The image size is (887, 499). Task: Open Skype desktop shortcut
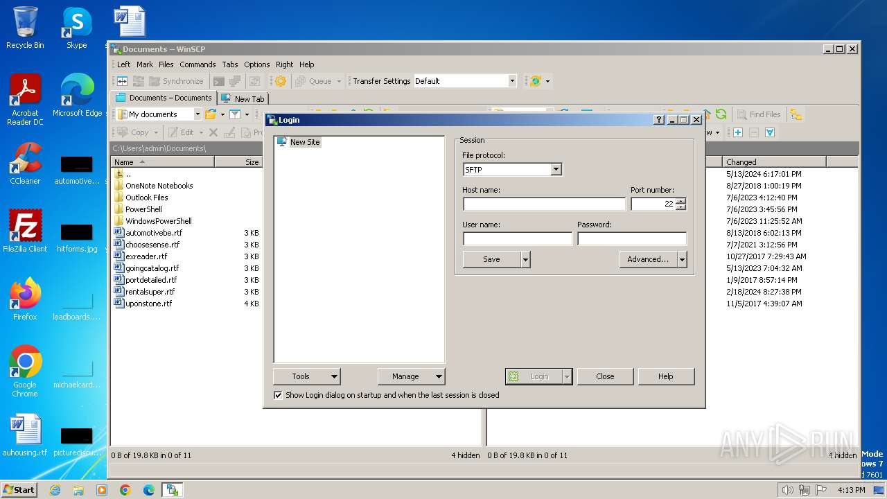point(77,28)
